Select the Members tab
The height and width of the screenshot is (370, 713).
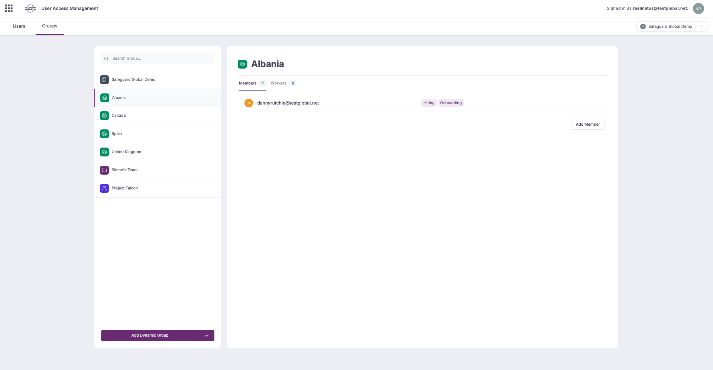pos(248,83)
